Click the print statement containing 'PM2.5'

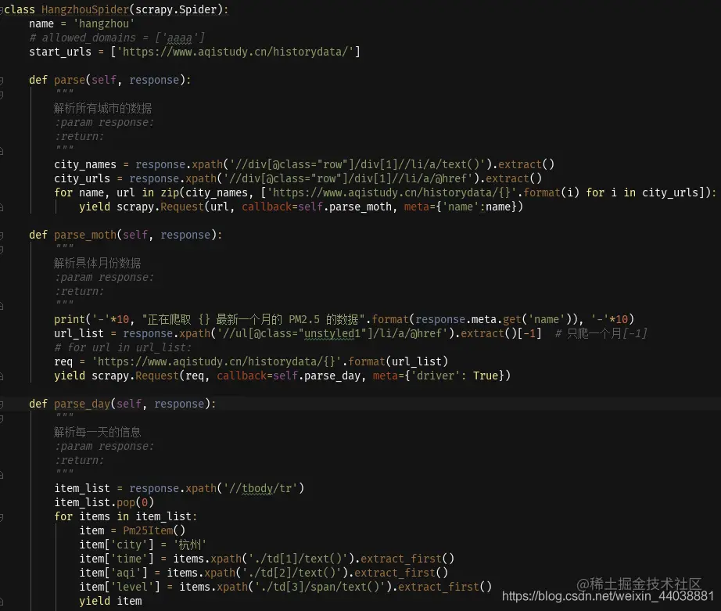tap(344, 319)
